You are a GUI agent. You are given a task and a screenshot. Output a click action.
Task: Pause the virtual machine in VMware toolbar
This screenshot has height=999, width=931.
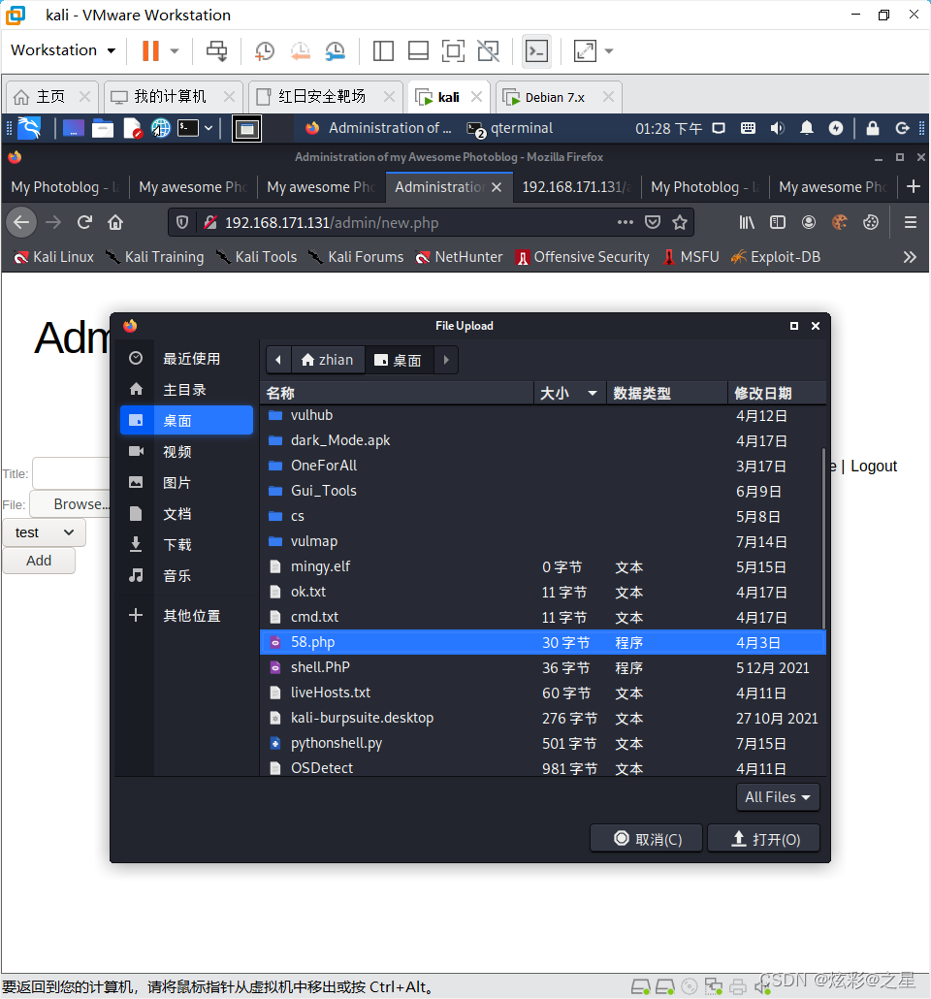click(150, 51)
